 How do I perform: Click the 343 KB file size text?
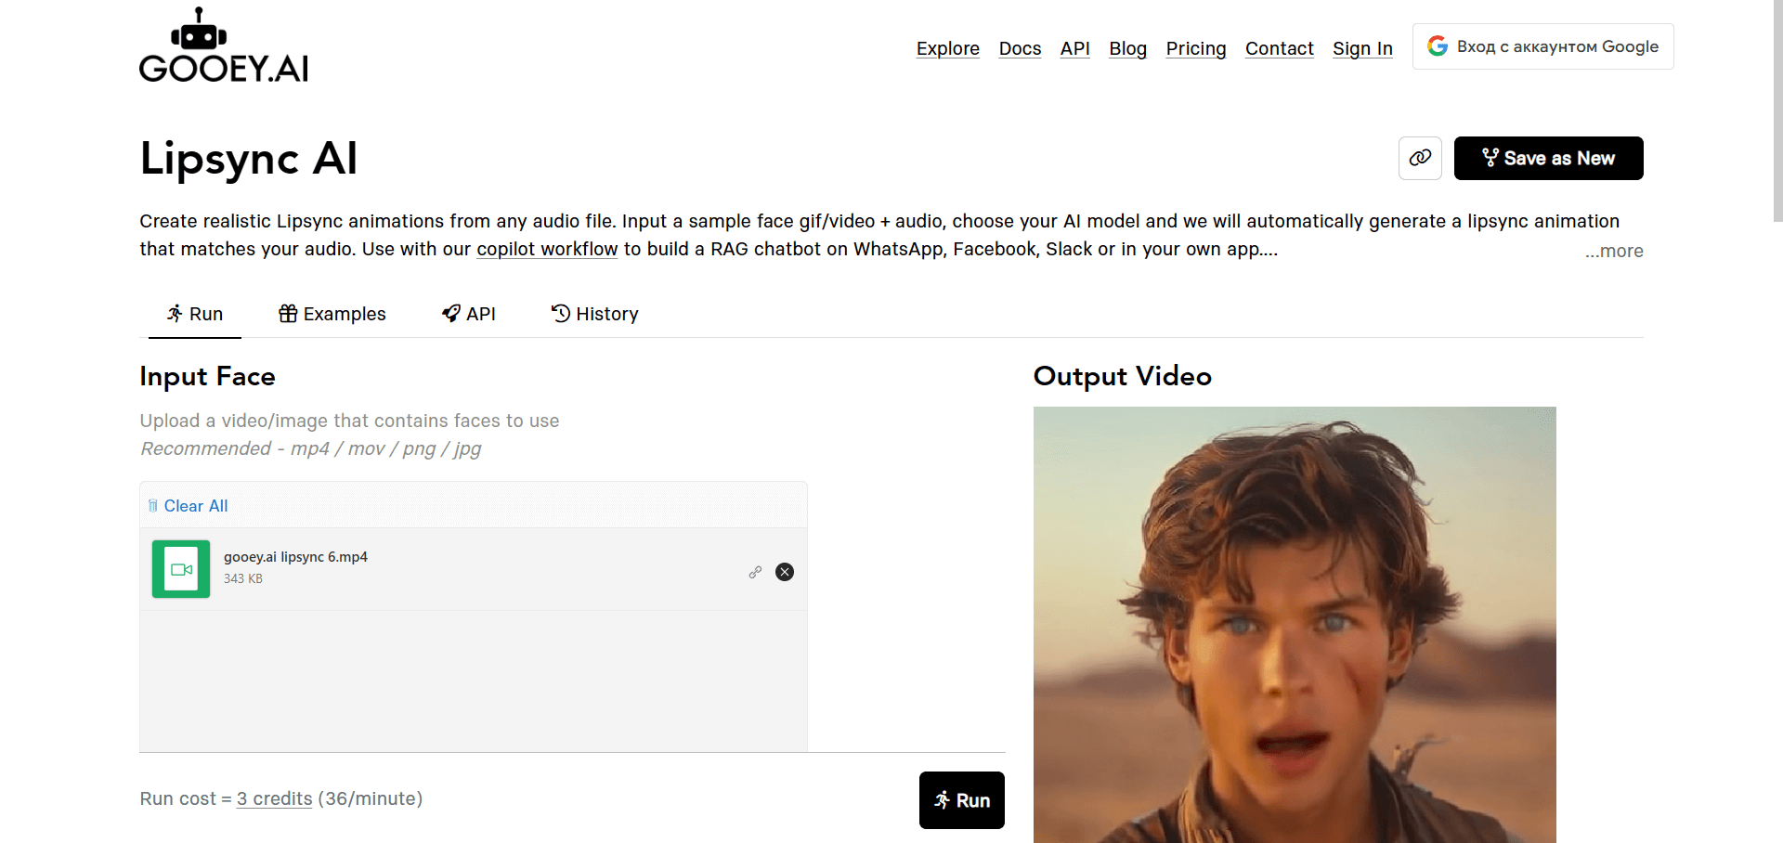pos(243,578)
